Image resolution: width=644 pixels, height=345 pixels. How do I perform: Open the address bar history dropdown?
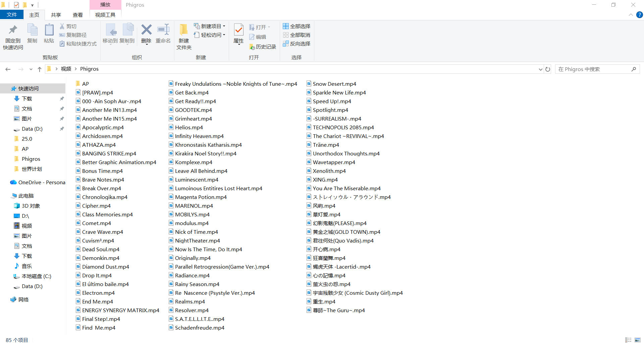tap(540, 69)
